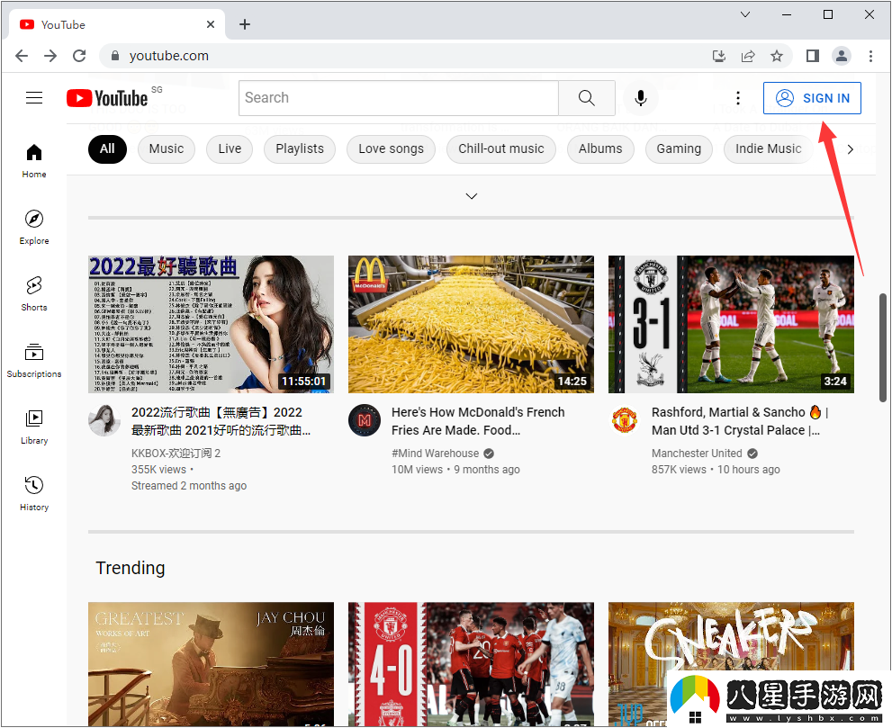Image resolution: width=892 pixels, height=728 pixels.
Task: Bookmark the page with the star icon
Action: [x=777, y=56]
